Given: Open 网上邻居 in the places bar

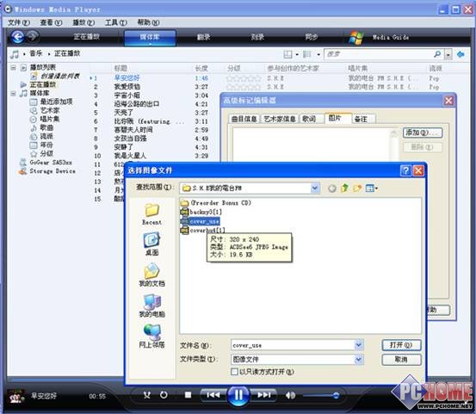Looking at the screenshot, I should (151, 336).
